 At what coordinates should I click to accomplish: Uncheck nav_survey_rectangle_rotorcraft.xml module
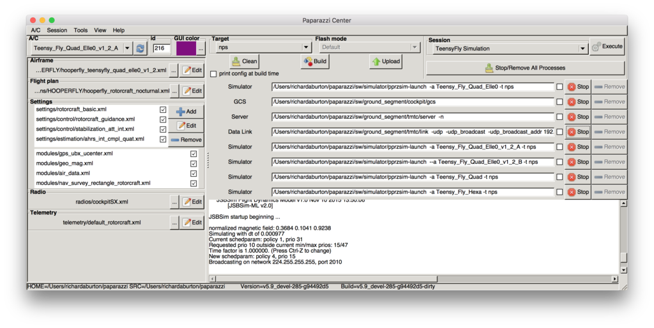(x=194, y=183)
